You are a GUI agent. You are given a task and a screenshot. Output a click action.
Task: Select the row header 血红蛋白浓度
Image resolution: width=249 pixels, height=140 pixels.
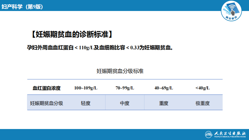(x=46, y=88)
